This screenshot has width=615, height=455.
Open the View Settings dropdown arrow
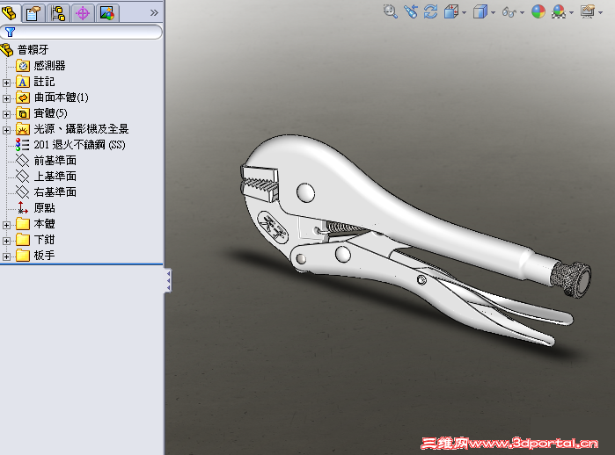pos(601,13)
